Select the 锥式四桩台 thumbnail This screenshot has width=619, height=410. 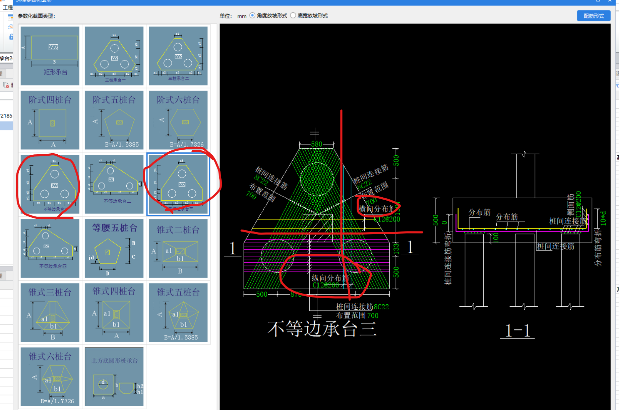pos(114,312)
